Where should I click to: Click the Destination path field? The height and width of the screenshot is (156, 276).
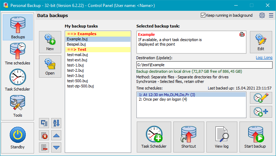[204, 65]
